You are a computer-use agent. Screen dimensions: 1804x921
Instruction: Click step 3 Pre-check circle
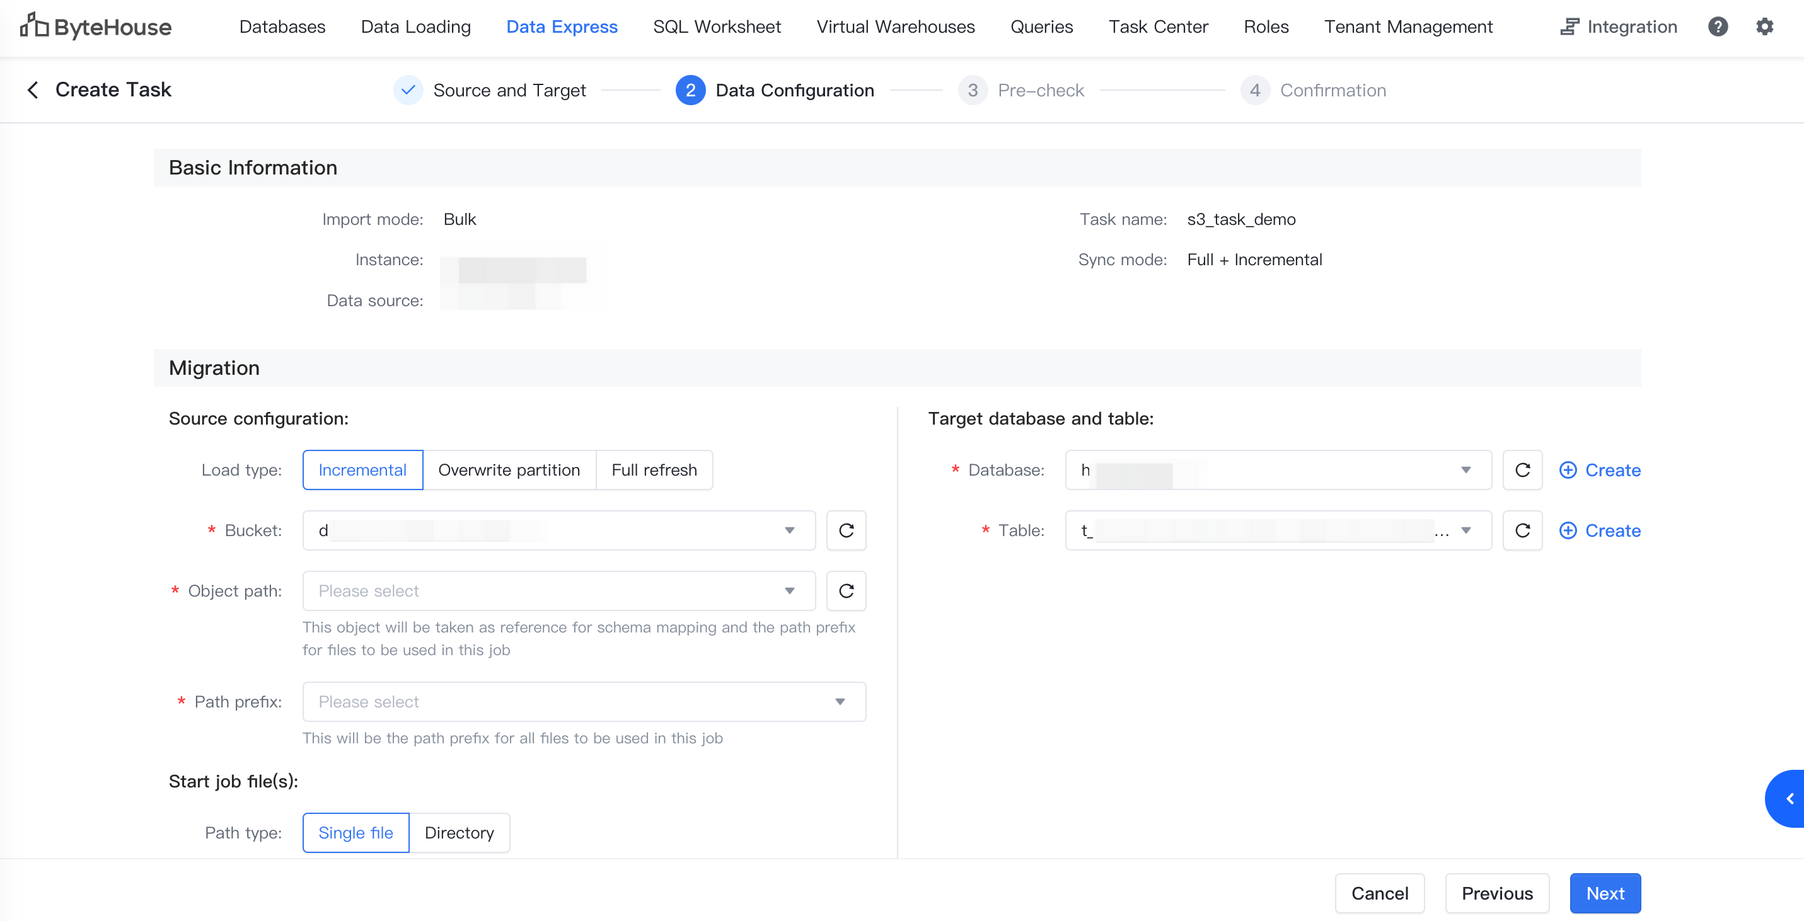coord(973,90)
